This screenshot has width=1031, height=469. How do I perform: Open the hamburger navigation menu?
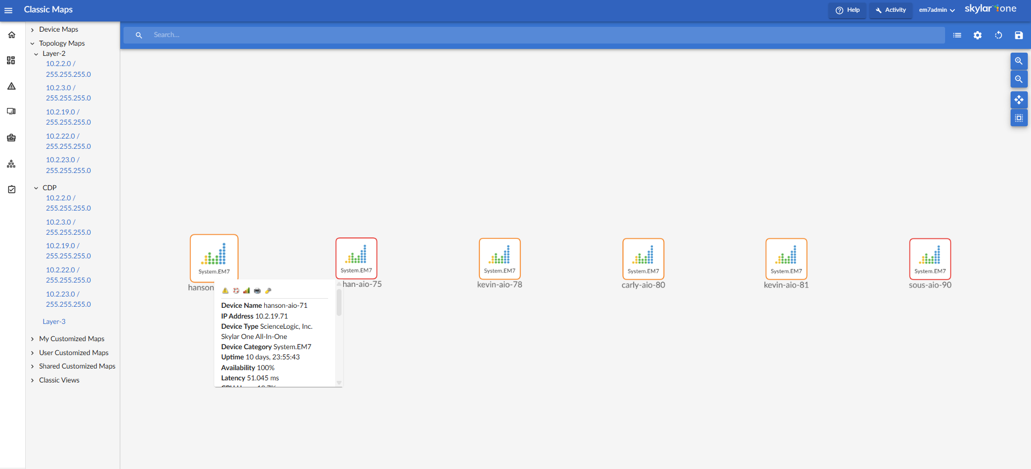[9, 10]
